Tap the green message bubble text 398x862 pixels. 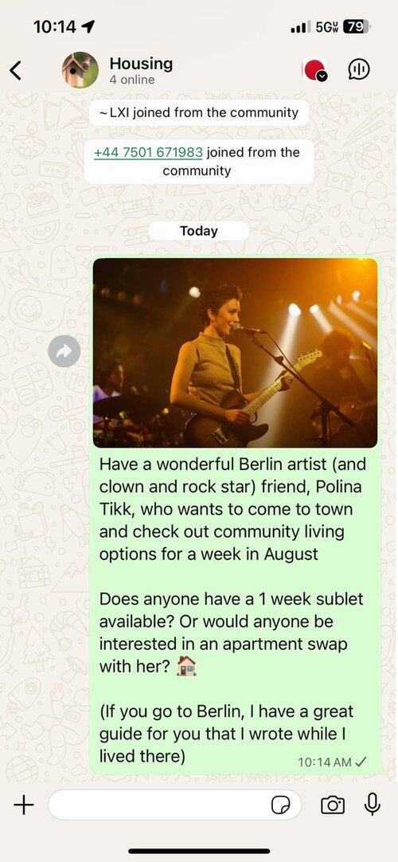tap(232, 610)
